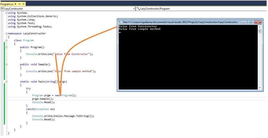The image size is (268, 138).
Task: Switch to the Program.cs editor tab
Action: [7, 4]
